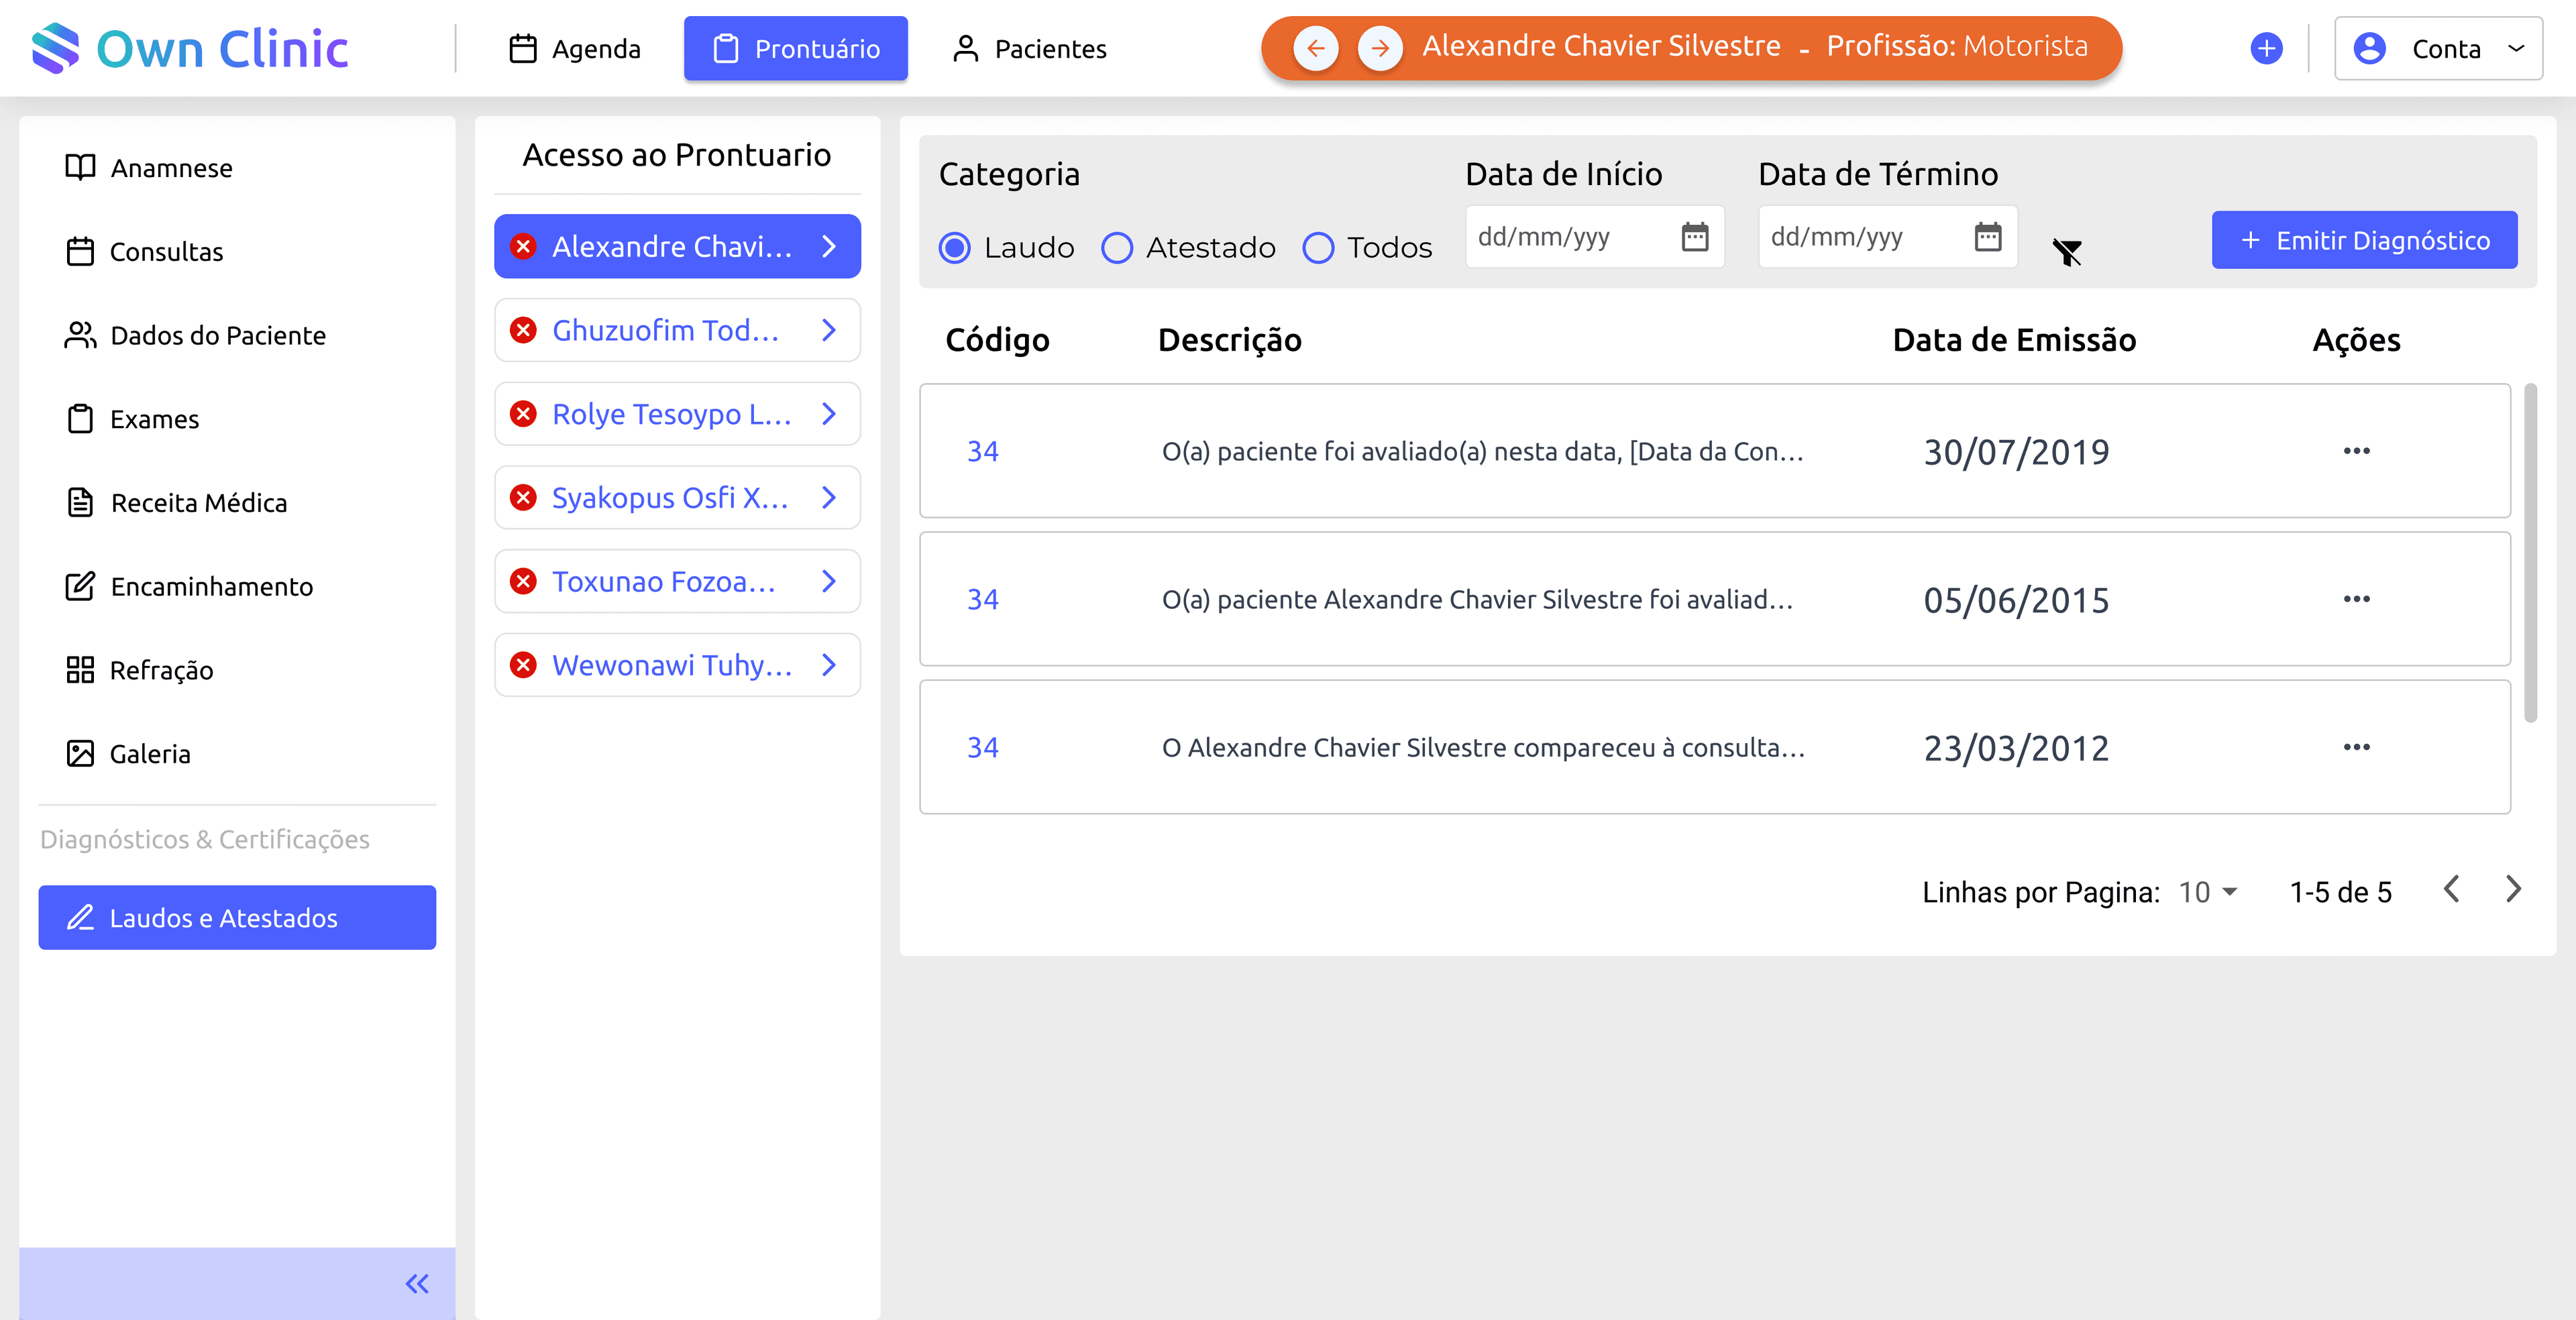Click the blue plus circle icon

[x=2265, y=48]
